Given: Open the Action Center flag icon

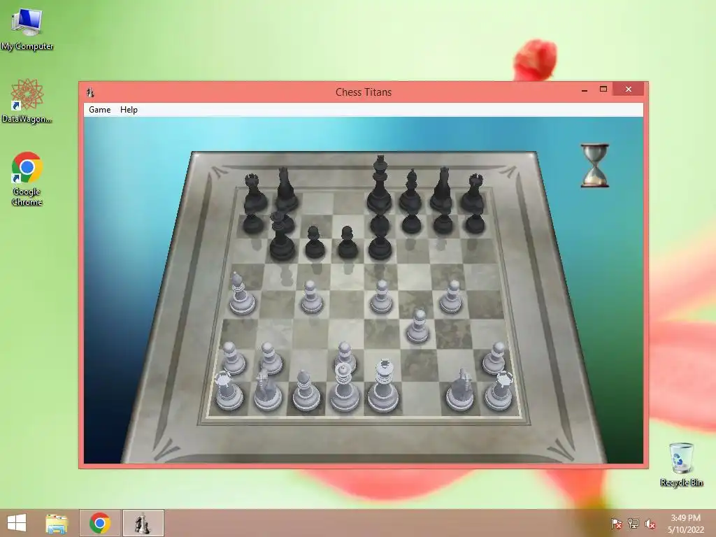Looking at the screenshot, I should pos(616,524).
